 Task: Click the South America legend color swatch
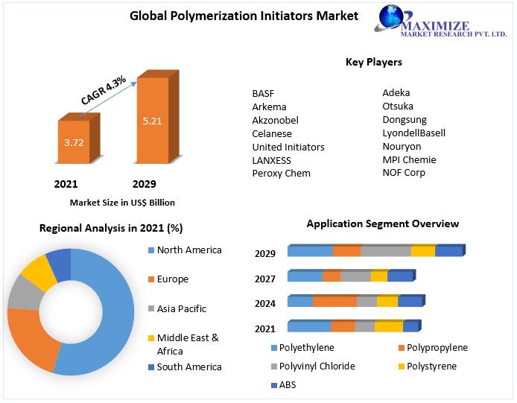pyautogui.click(x=151, y=367)
